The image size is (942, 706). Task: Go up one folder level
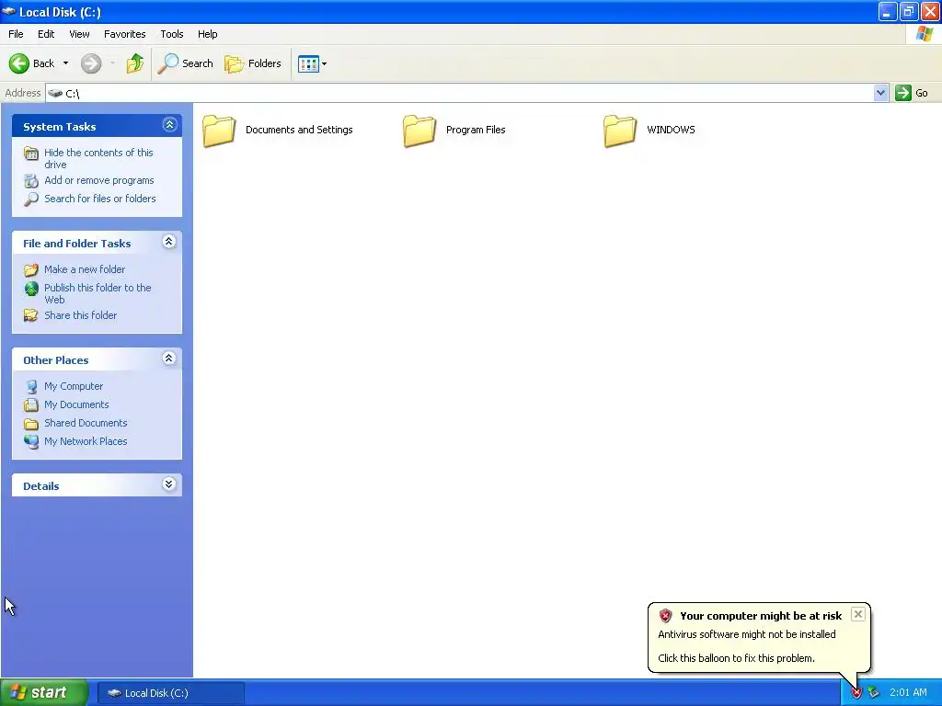pyautogui.click(x=135, y=63)
